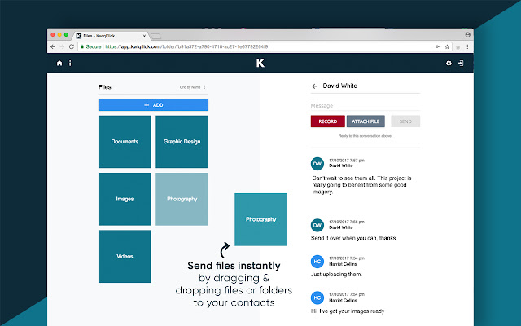
Task: Open the Images folder
Action: click(x=125, y=199)
